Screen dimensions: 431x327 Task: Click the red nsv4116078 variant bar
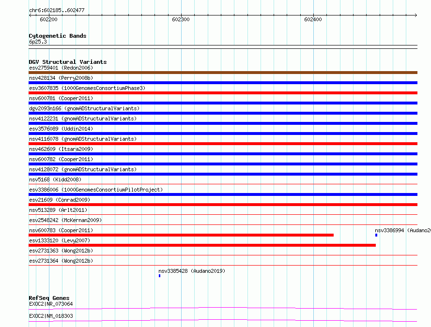tap(223, 144)
